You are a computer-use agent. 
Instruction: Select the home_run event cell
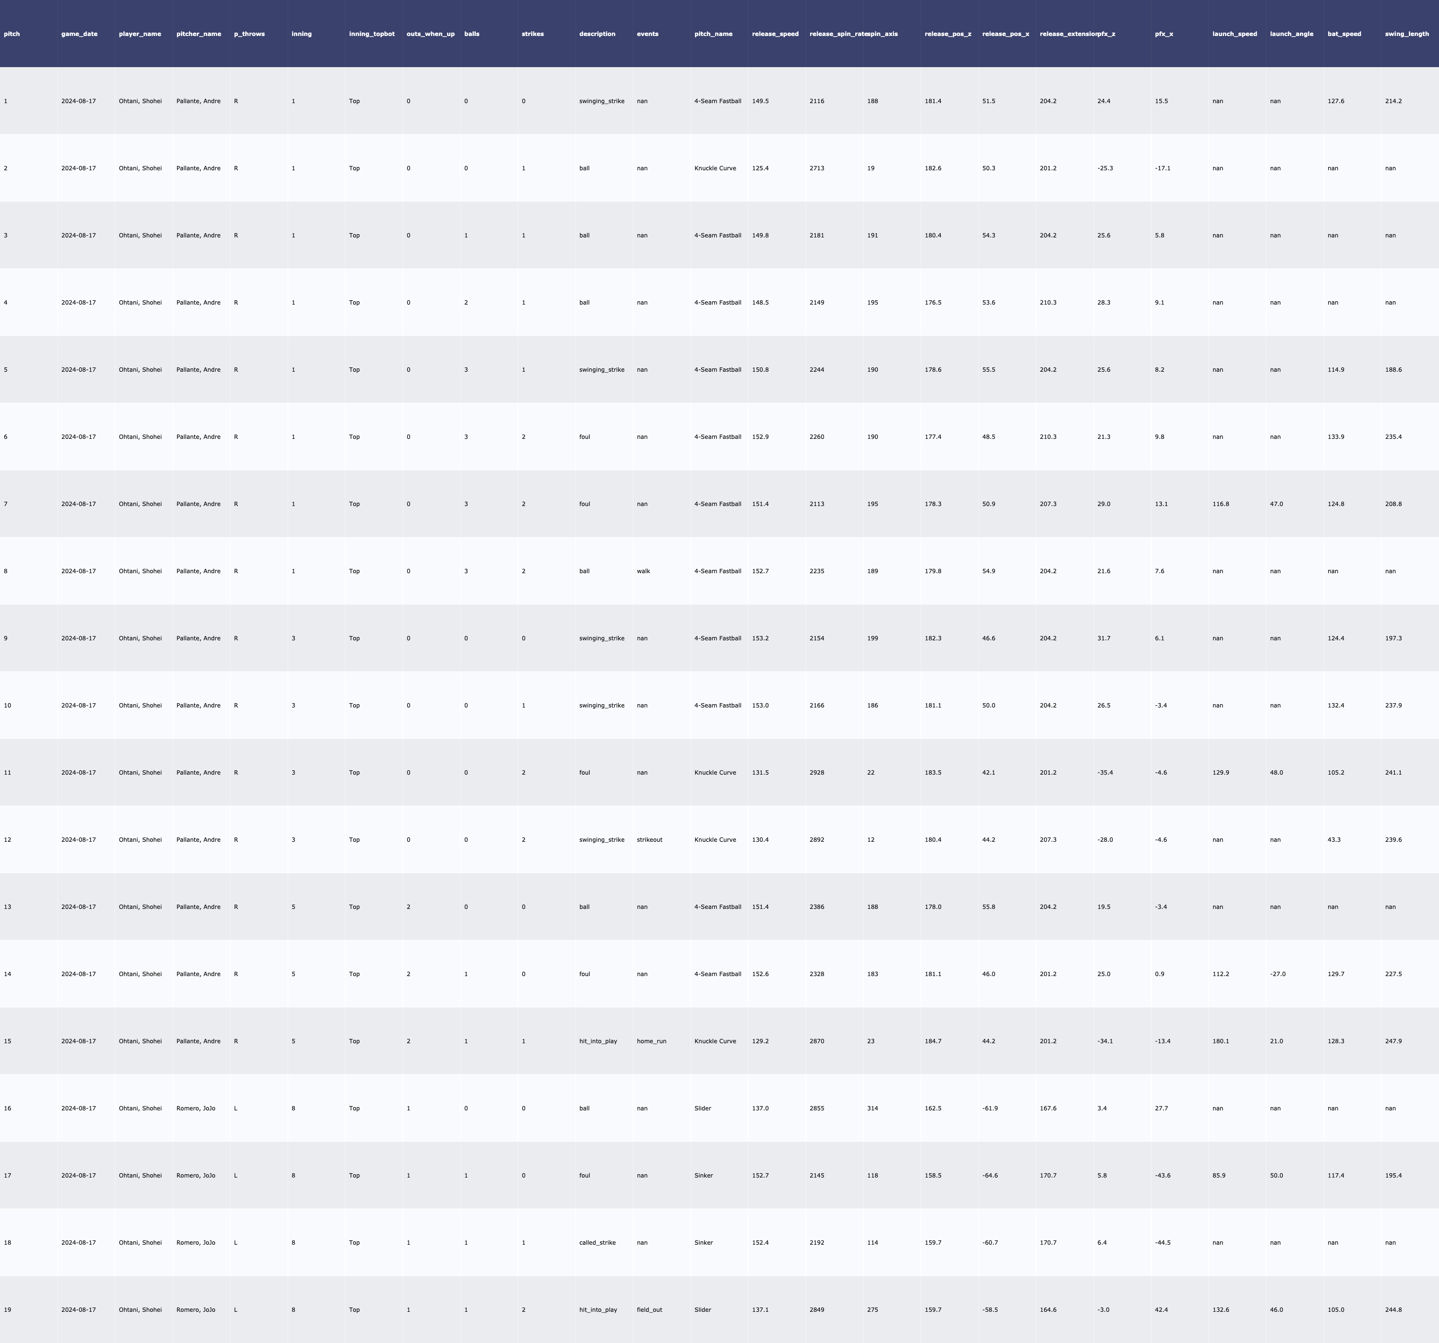click(651, 1041)
